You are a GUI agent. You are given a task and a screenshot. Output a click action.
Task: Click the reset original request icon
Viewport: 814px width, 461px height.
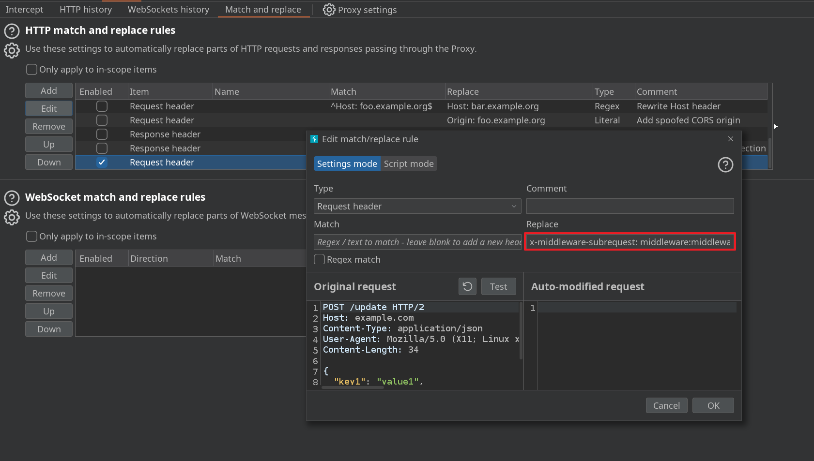467,286
